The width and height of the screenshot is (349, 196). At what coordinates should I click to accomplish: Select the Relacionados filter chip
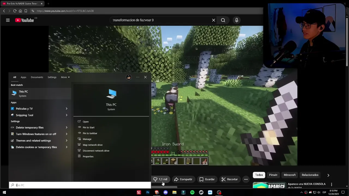pyautogui.click(x=310, y=175)
